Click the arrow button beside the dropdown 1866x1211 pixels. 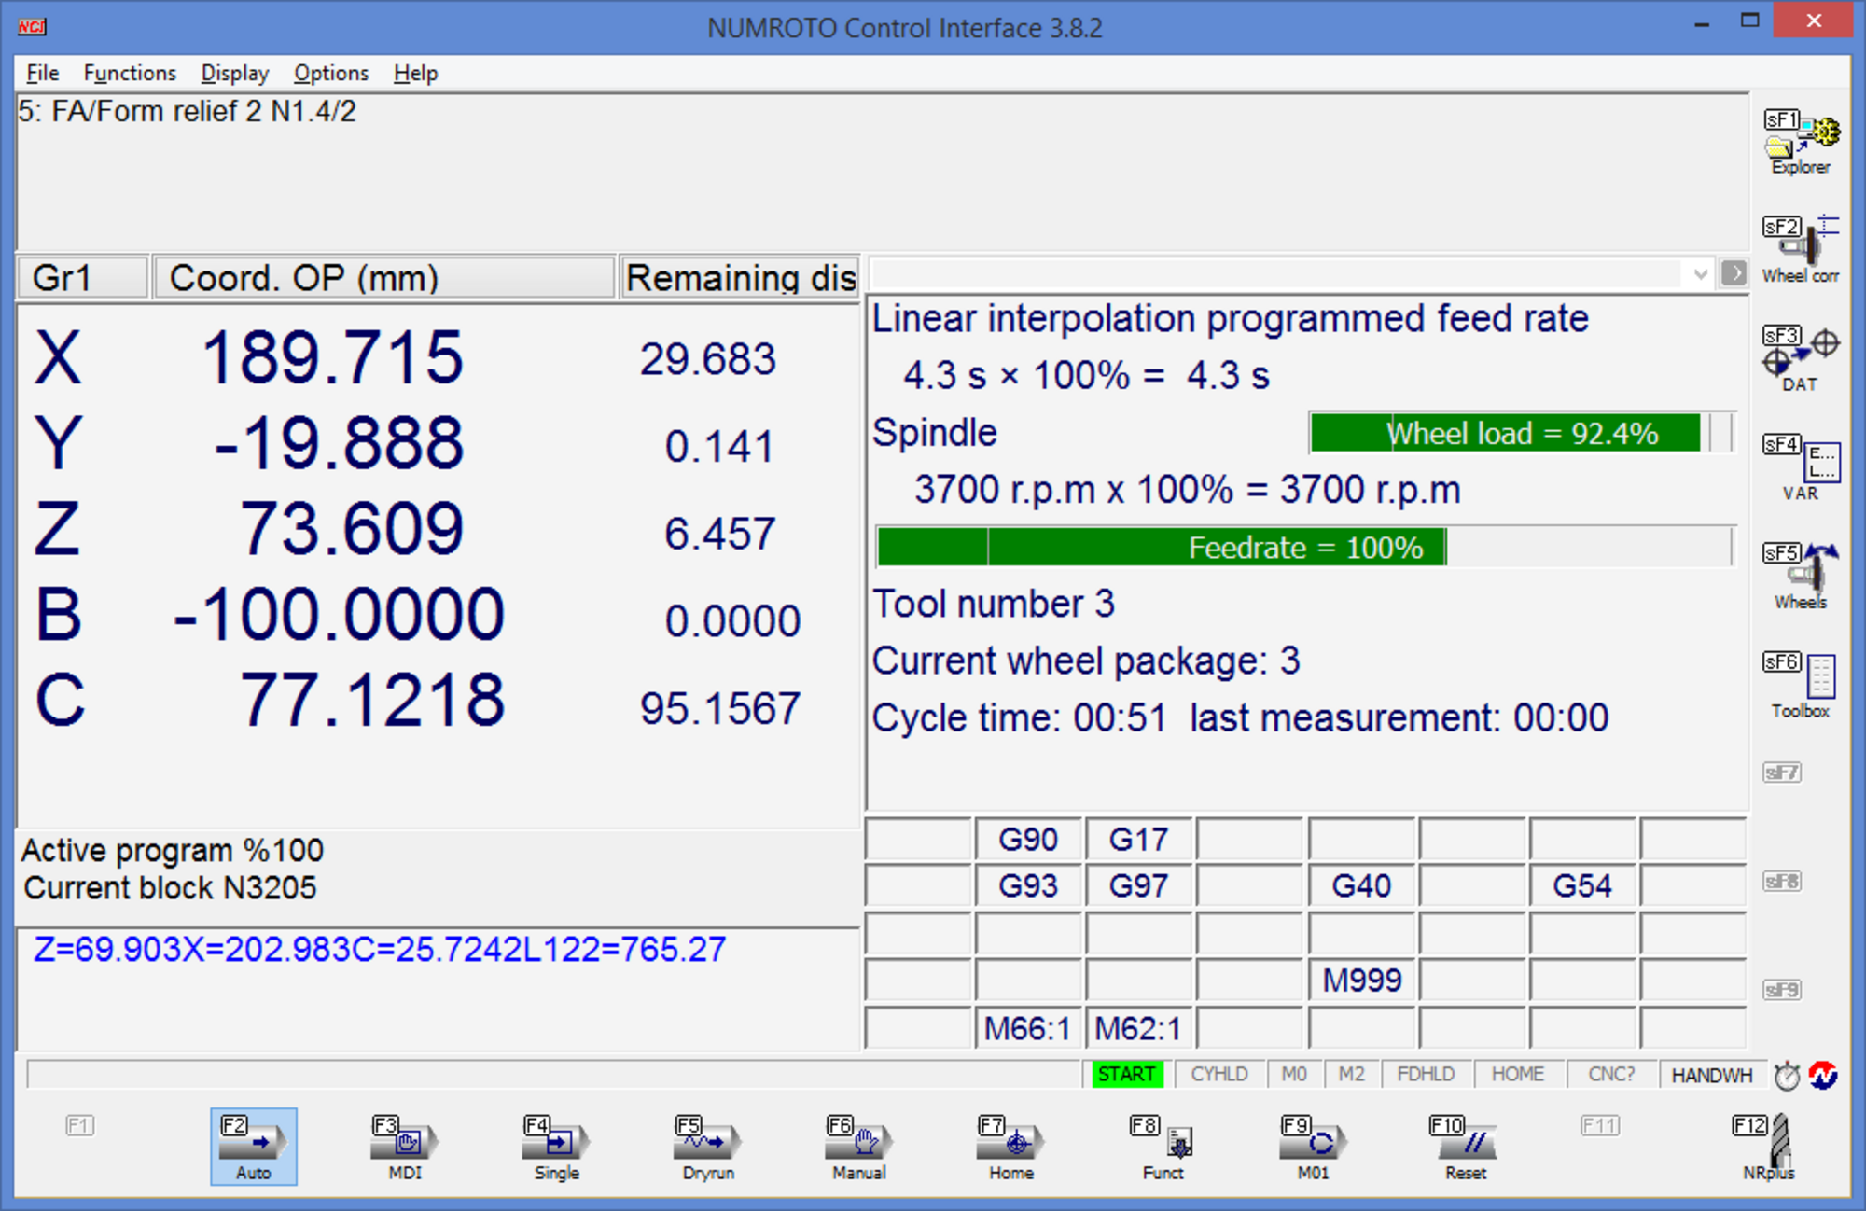click(1734, 273)
